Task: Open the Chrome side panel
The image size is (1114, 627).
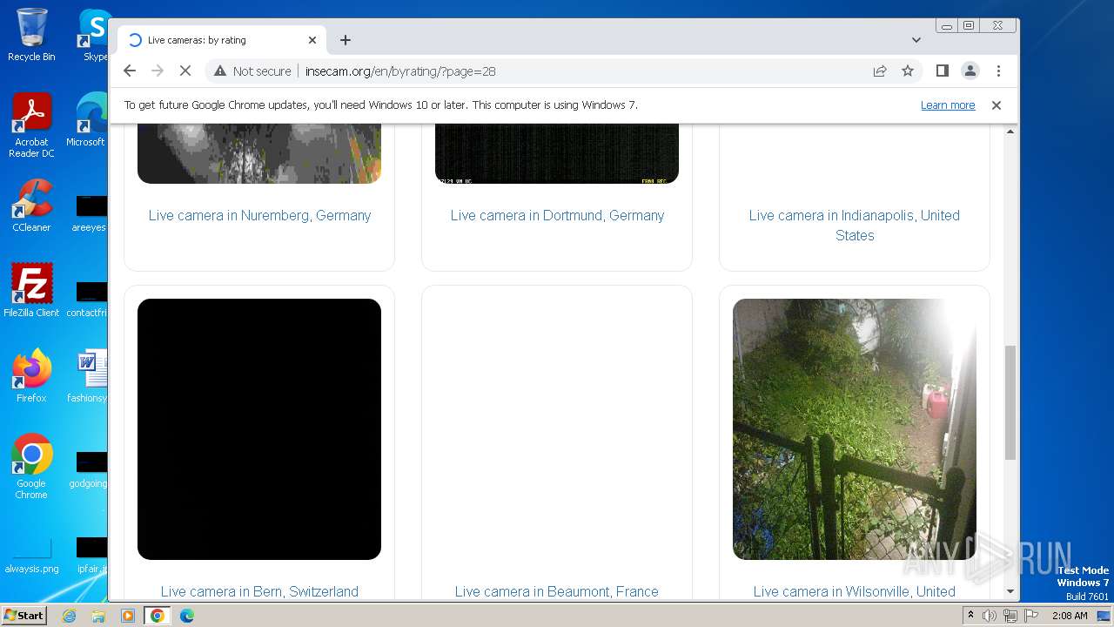Action: (x=943, y=71)
